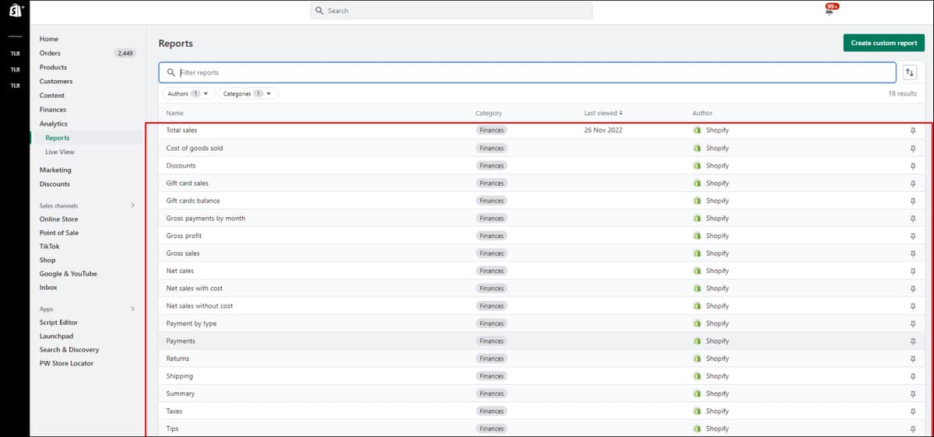Screen dimensions: 934x437
Task: Open Live View under Analytics
Action: (60, 152)
